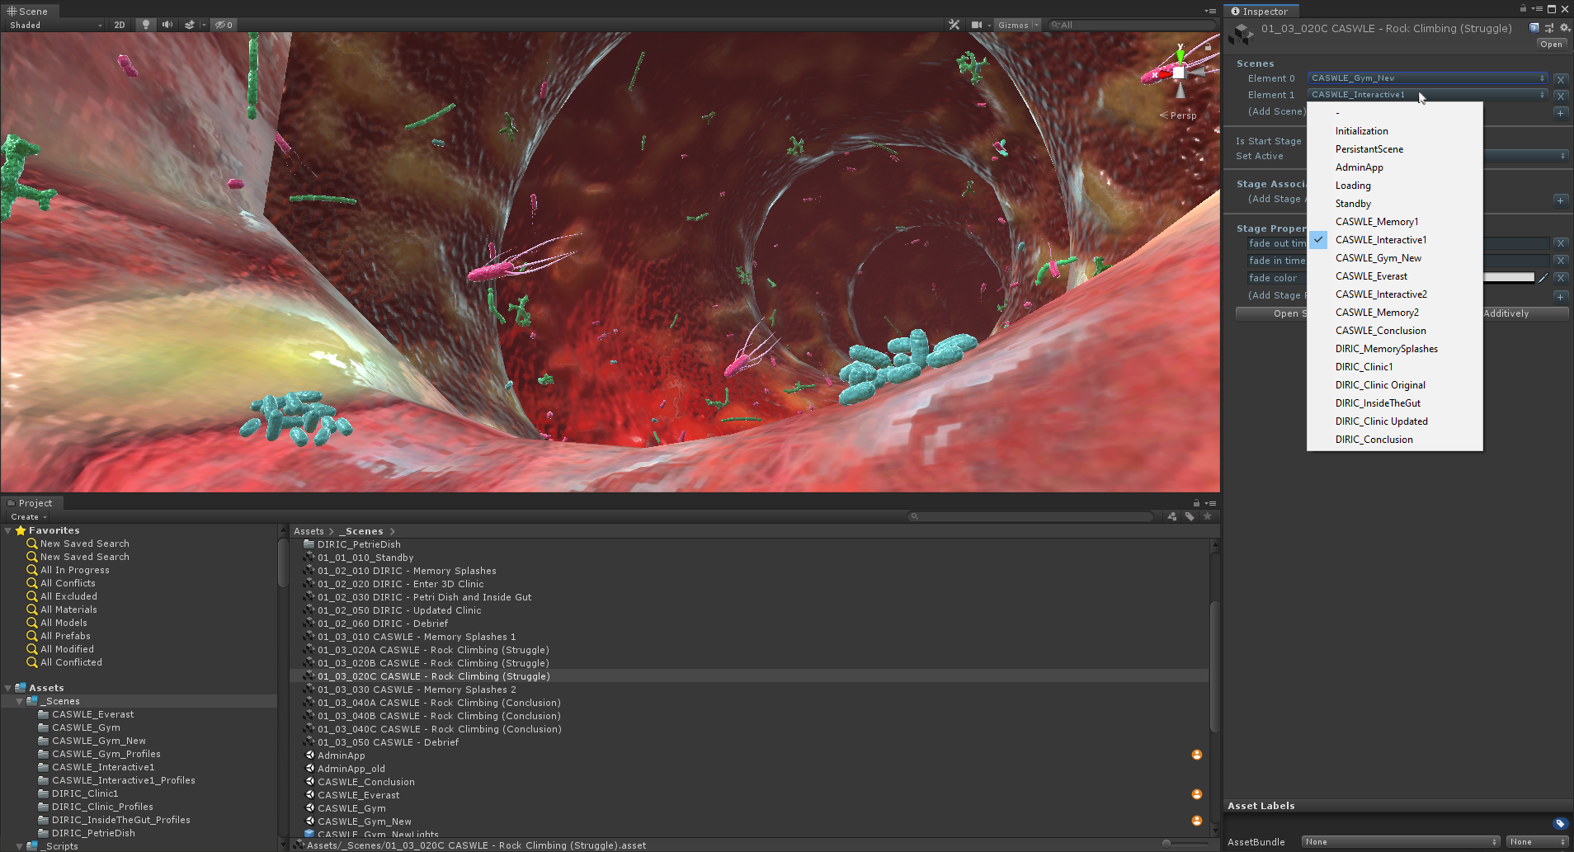Open the Scene panel options menu
The height and width of the screenshot is (852, 1574).
click(x=1210, y=11)
